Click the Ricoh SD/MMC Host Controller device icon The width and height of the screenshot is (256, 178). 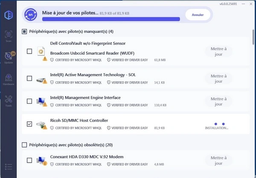pos(41,124)
